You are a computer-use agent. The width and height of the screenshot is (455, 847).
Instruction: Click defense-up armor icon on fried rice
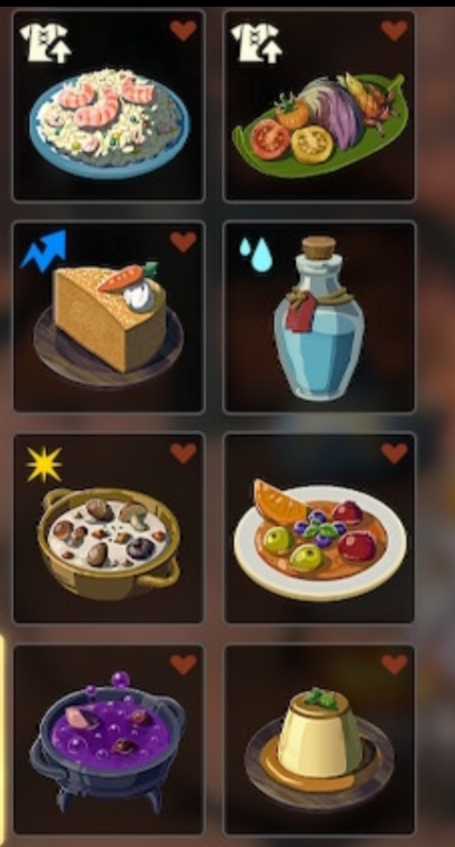click(x=45, y=43)
